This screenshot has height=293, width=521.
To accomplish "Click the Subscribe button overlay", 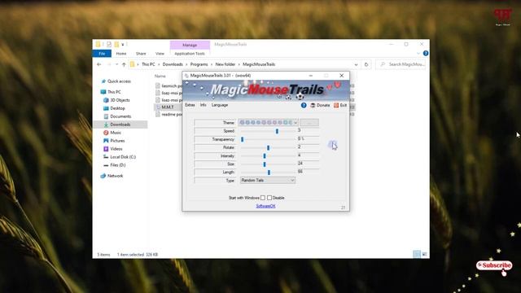I will tap(494, 265).
